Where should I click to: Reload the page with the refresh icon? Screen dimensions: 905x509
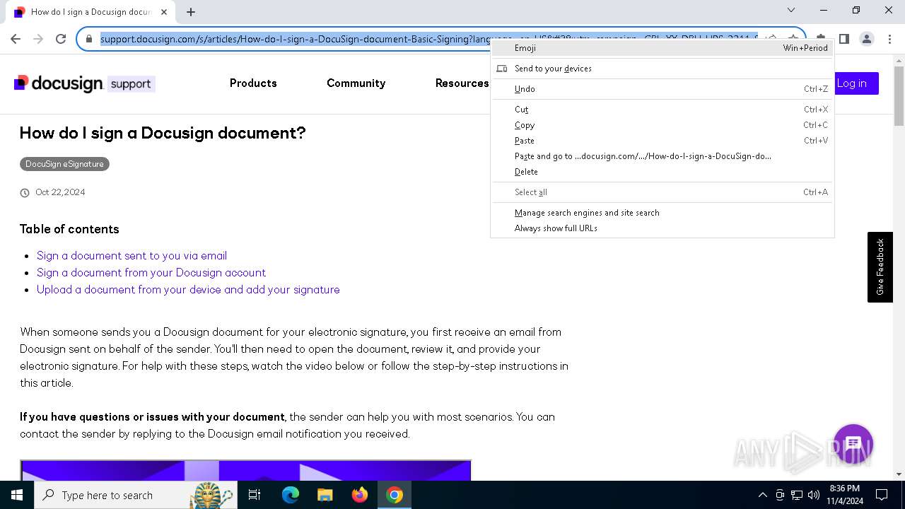(x=61, y=39)
